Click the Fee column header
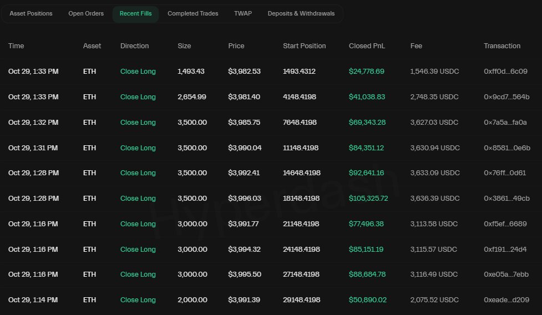542x315 pixels. (x=416, y=46)
